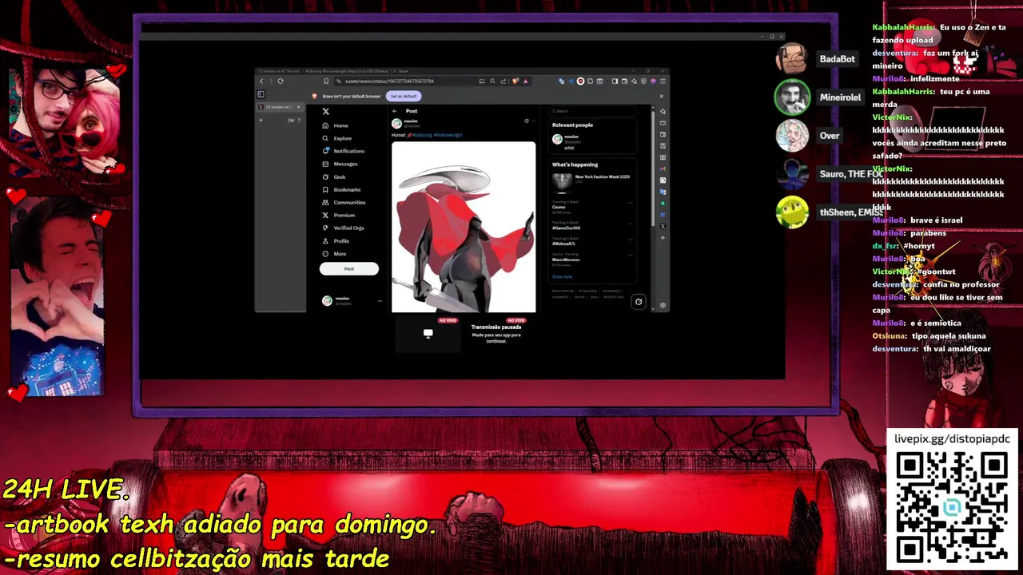Bookmark this page via address bar icon
Screen dimensions: 1023x575
coord(326,81)
